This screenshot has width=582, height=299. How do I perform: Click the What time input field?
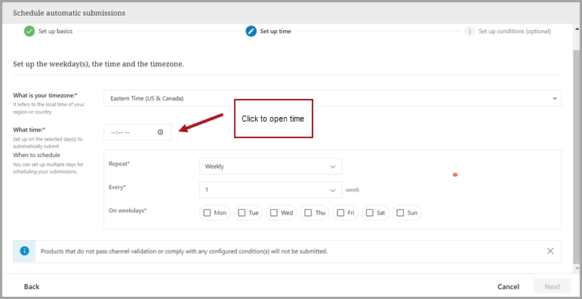(137, 132)
